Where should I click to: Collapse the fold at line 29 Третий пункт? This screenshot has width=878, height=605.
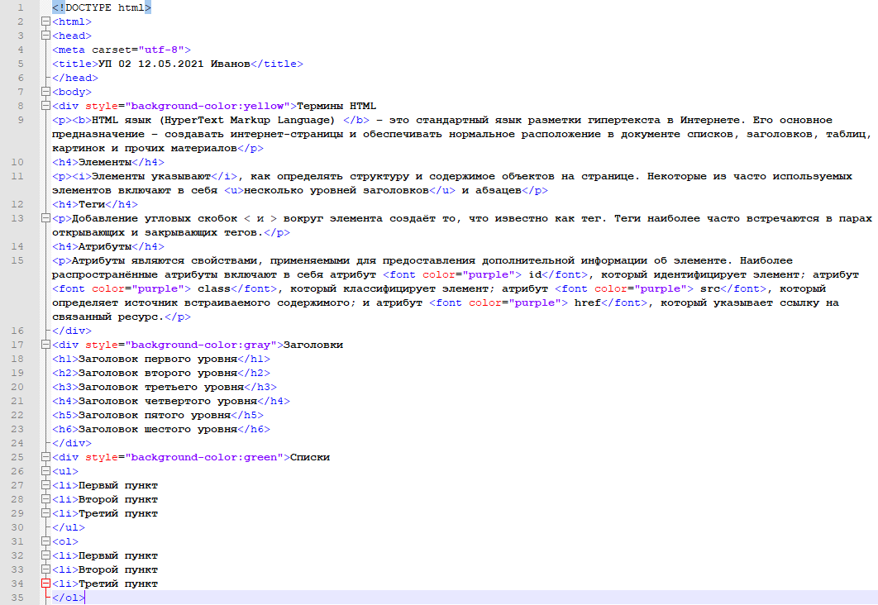tap(46, 513)
